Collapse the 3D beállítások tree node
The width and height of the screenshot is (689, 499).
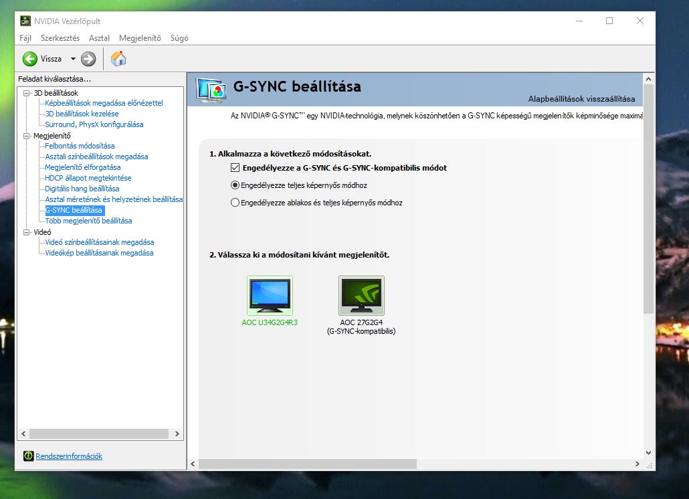27,92
